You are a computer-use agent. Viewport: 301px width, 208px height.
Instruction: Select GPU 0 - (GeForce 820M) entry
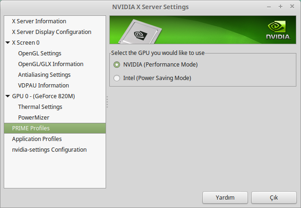pos(43,96)
